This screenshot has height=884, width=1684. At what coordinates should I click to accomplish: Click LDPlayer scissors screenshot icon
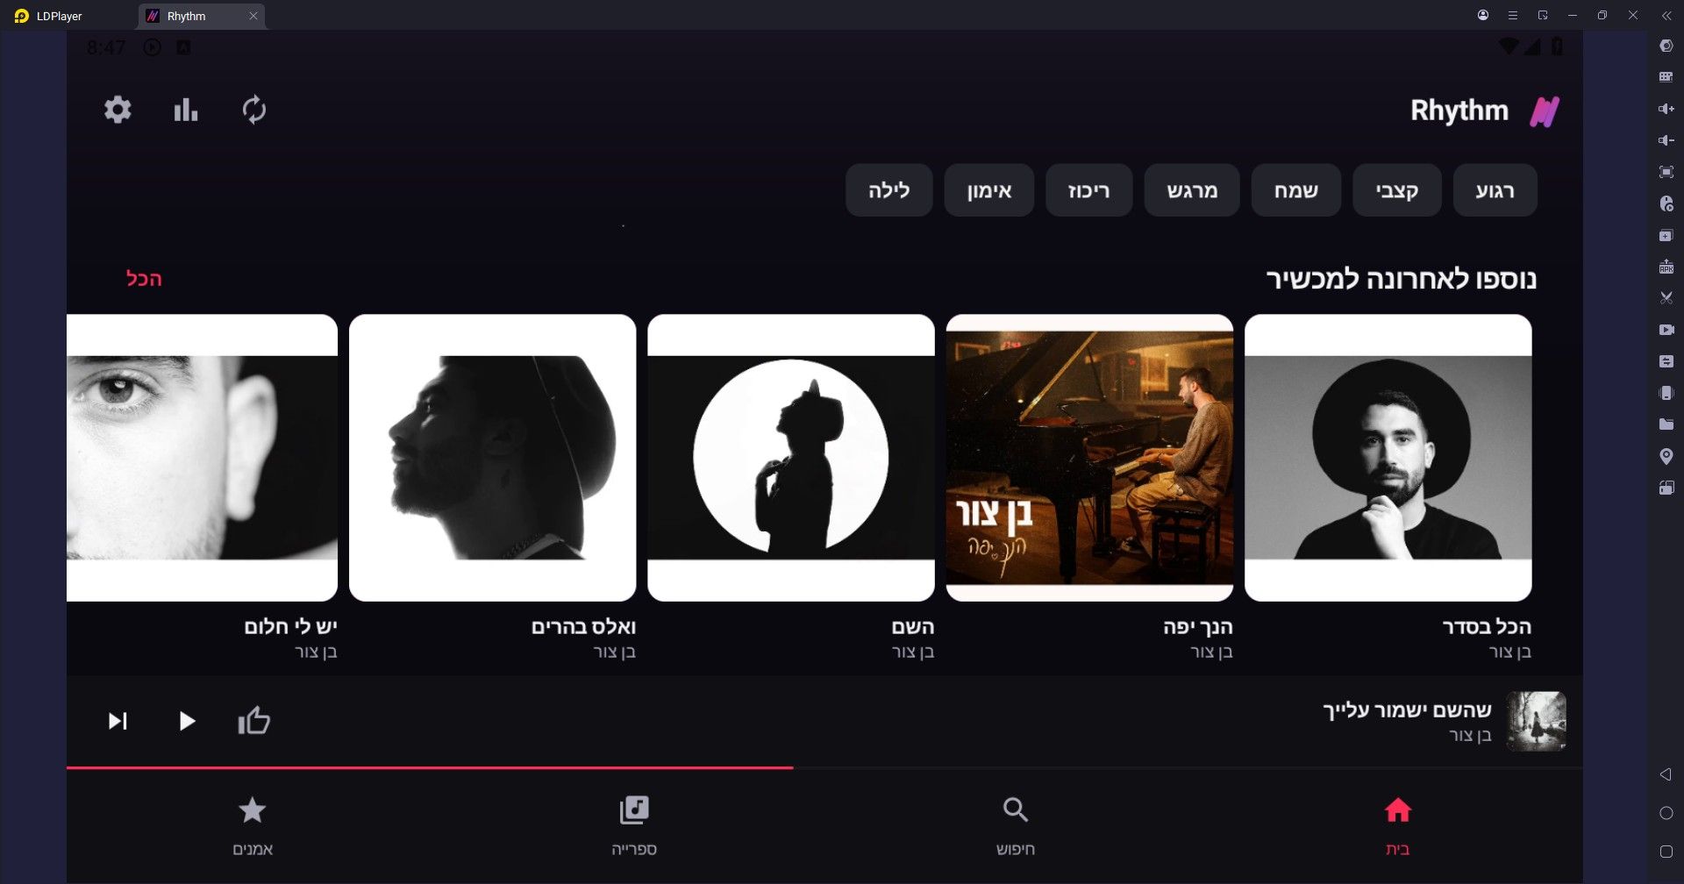tap(1666, 298)
